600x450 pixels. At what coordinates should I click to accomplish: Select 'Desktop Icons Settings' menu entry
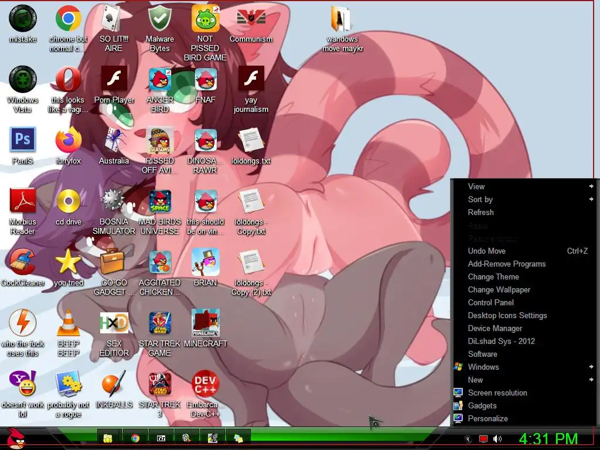[523, 316]
